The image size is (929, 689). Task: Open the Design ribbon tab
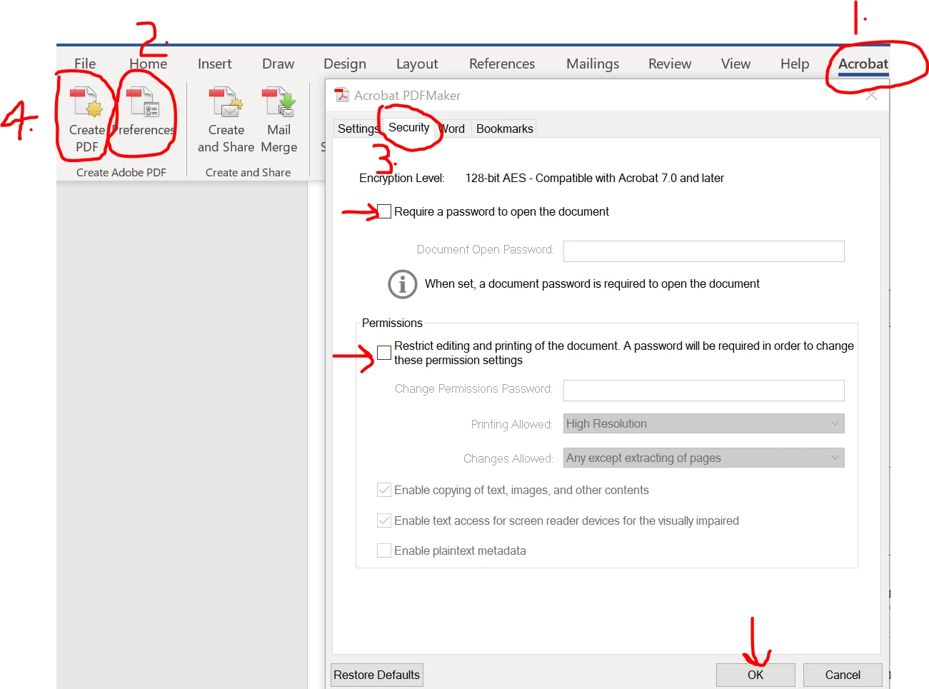[344, 64]
